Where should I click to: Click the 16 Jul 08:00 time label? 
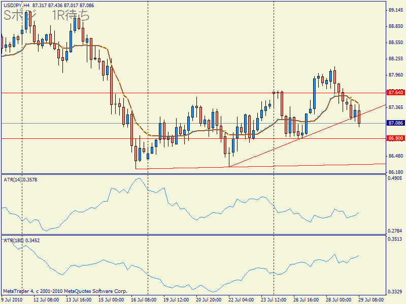(143, 300)
